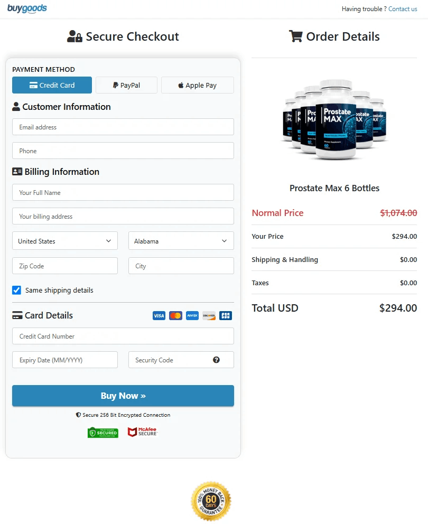Click the 'Your Price' label

click(267, 236)
